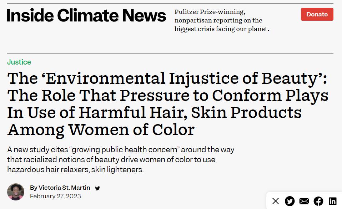342x209 pixels.
Task: Click the headline words 'Harmful Hair, Skin Products'
Action: [x=190, y=112]
